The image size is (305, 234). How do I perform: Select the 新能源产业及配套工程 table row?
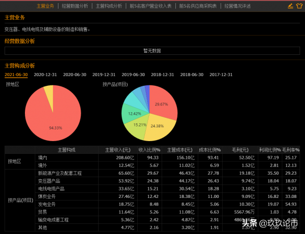point(60,173)
